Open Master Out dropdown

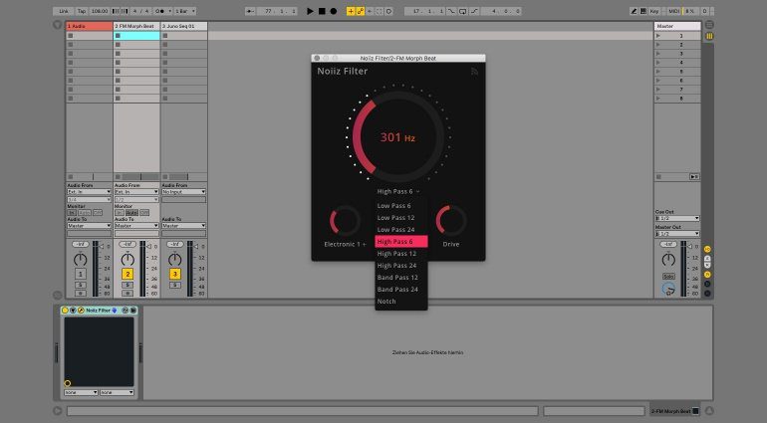pos(677,234)
